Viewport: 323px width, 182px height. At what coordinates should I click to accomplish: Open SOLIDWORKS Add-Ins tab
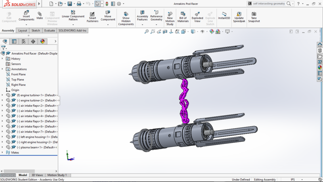[x=72, y=31]
